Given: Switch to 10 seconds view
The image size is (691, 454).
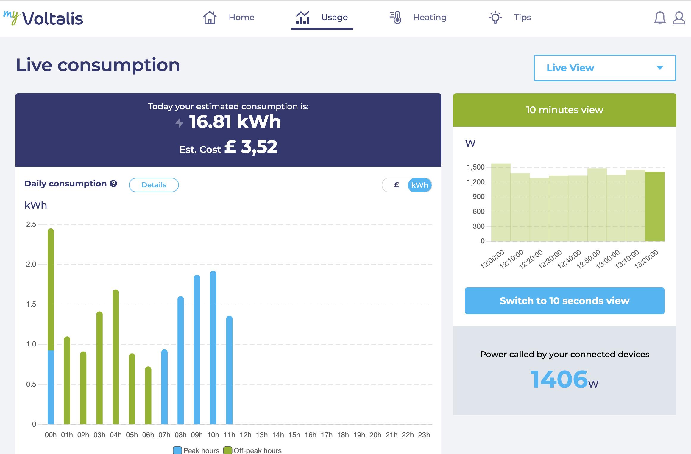Looking at the screenshot, I should point(564,301).
